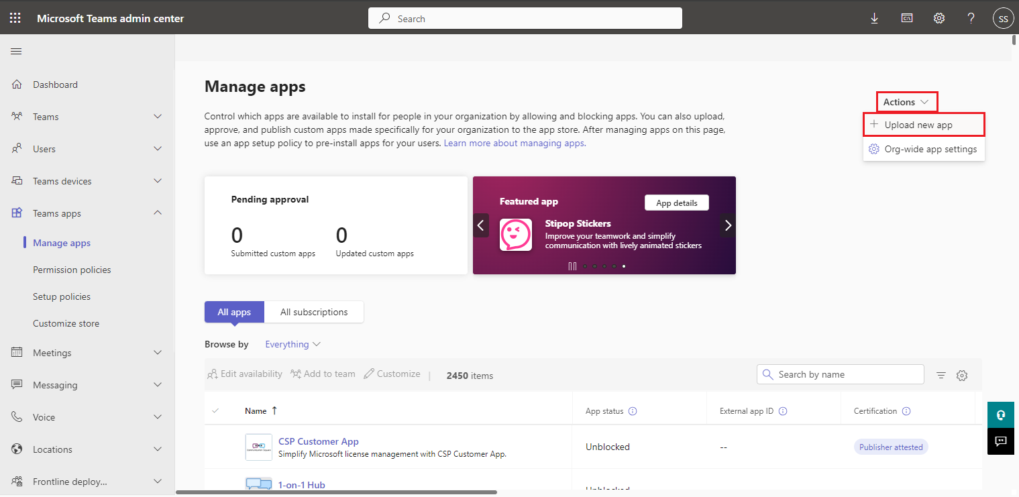Viewport: 1019px width, 497px height.
Task: Collapse the navigation with the hamburger icon
Action: click(x=17, y=52)
